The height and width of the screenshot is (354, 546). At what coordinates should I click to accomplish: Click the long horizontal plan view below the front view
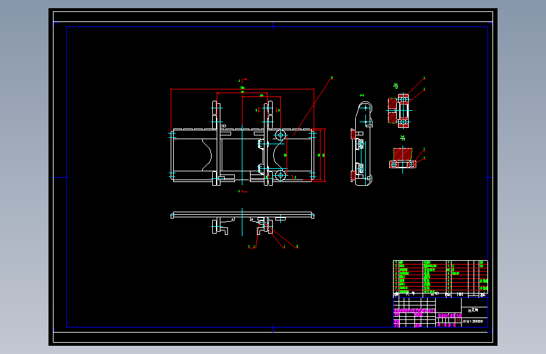(242, 222)
